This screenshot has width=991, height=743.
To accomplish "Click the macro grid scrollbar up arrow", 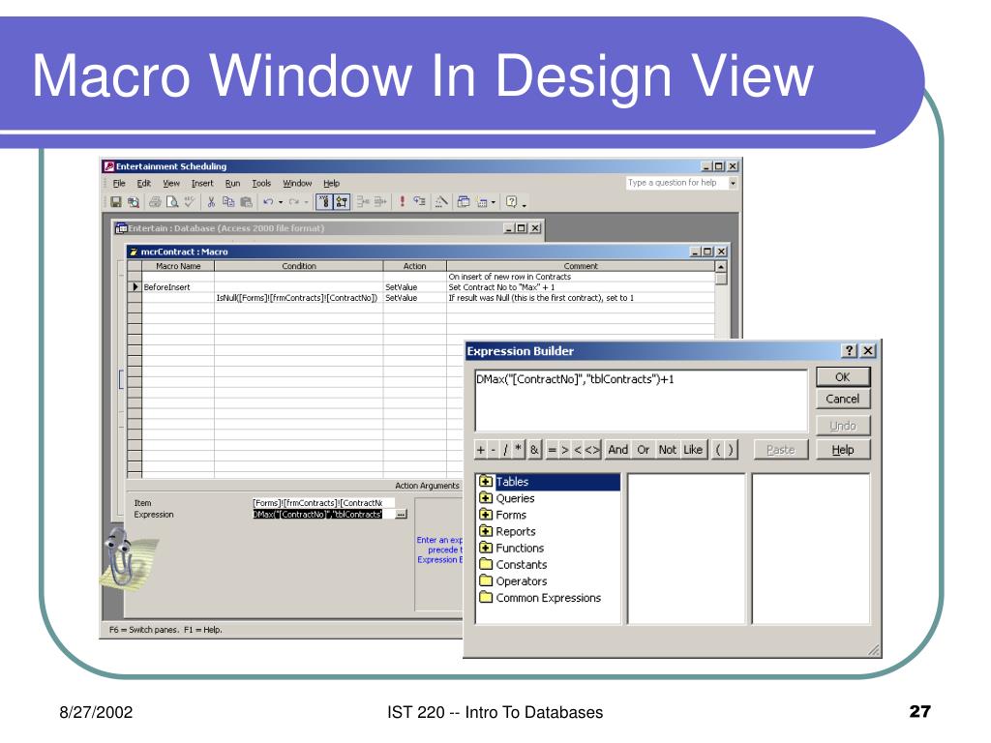I will (x=720, y=267).
